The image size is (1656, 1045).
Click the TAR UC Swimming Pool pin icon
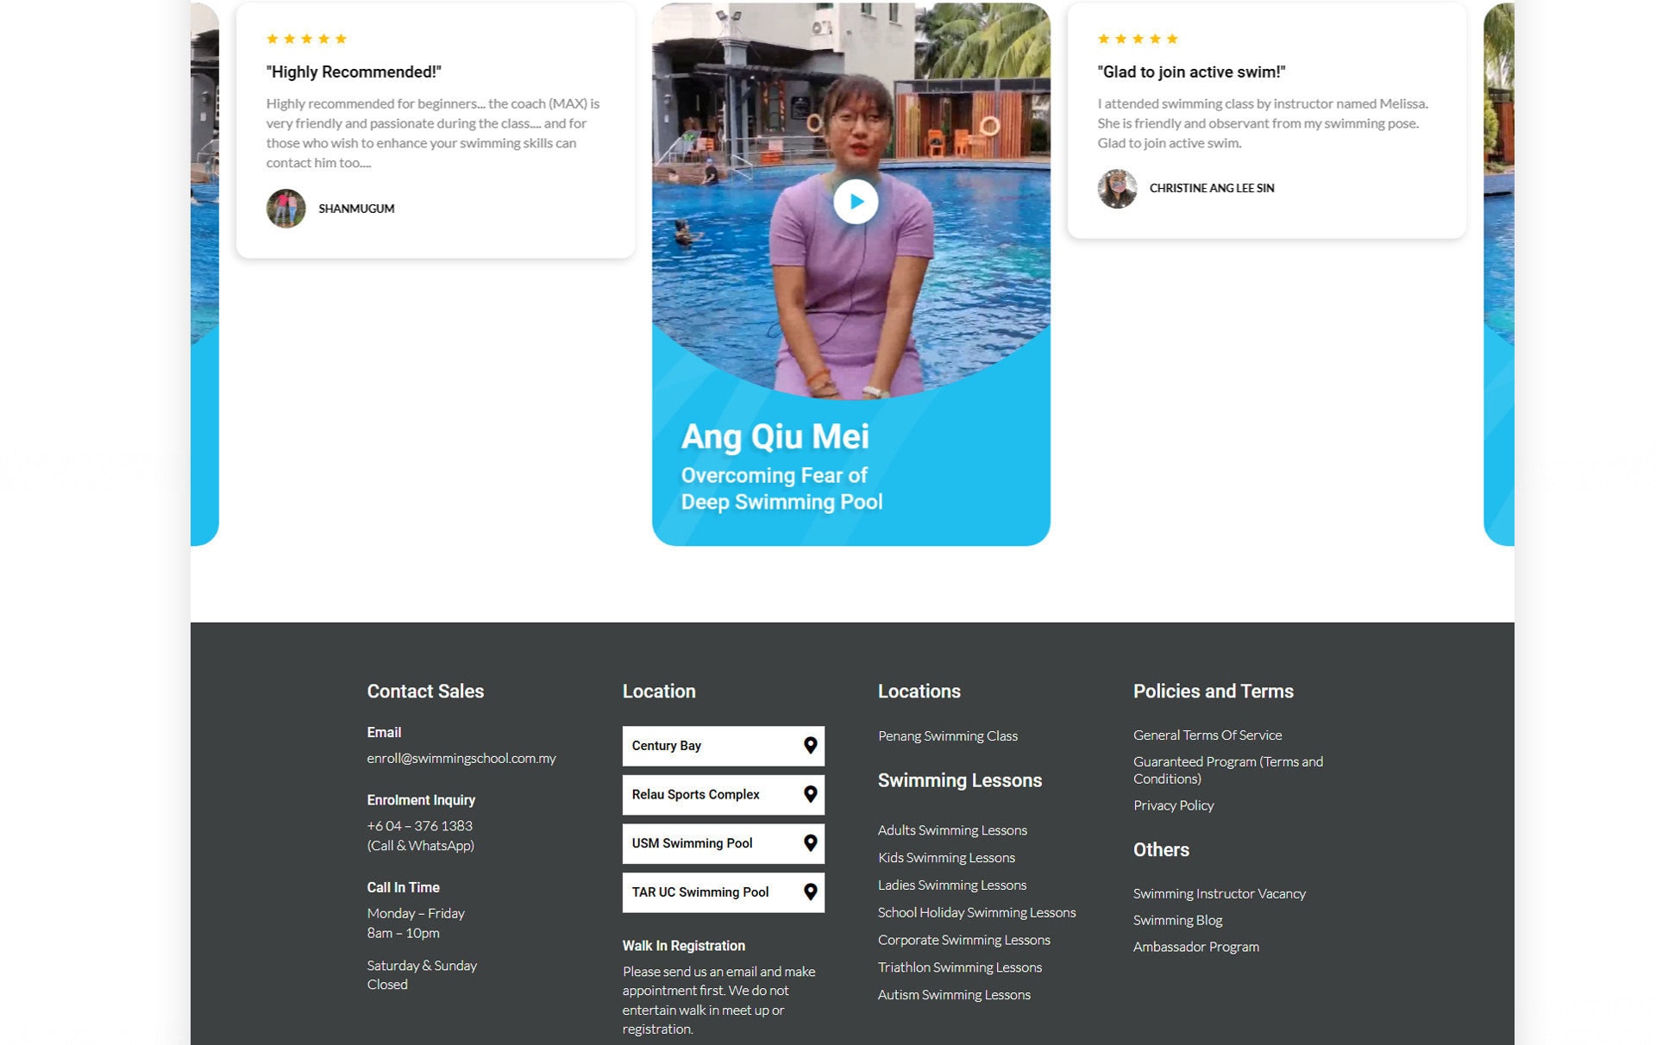pyautogui.click(x=810, y=892)
